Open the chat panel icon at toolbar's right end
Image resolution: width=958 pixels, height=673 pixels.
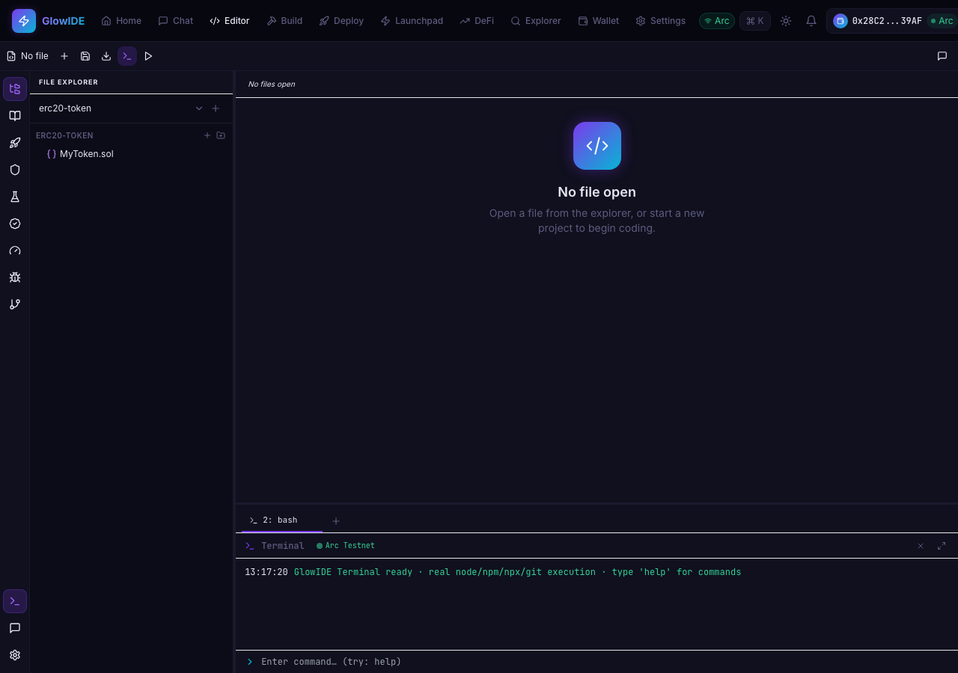click(x=942, y=56)
